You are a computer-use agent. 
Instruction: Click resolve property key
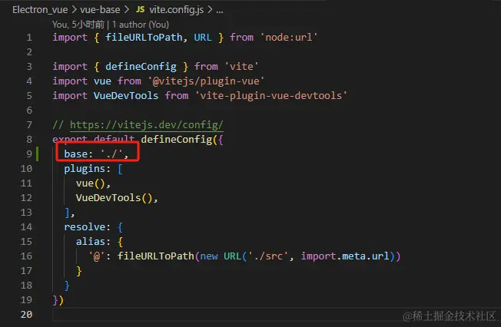[x=85, y=227]
